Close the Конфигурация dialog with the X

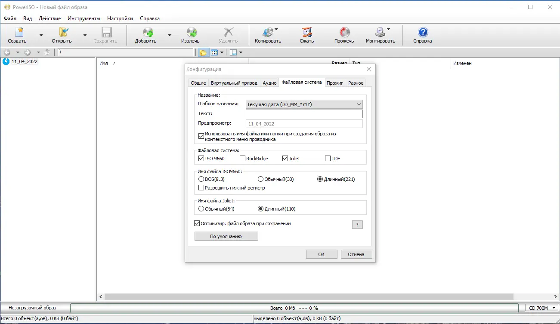click(368, 69)
